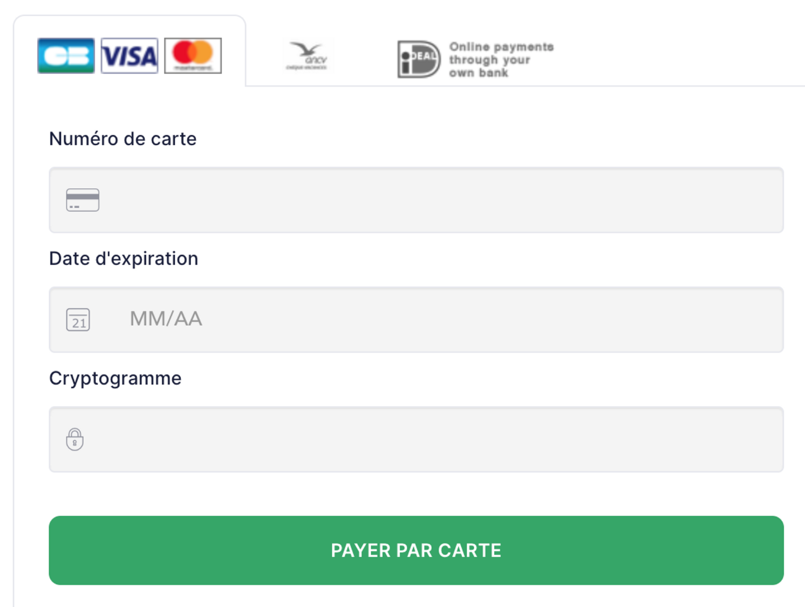Click the padlock icon in Cryptogramme field
Screen dimensions: 805x607
point(75,439)
